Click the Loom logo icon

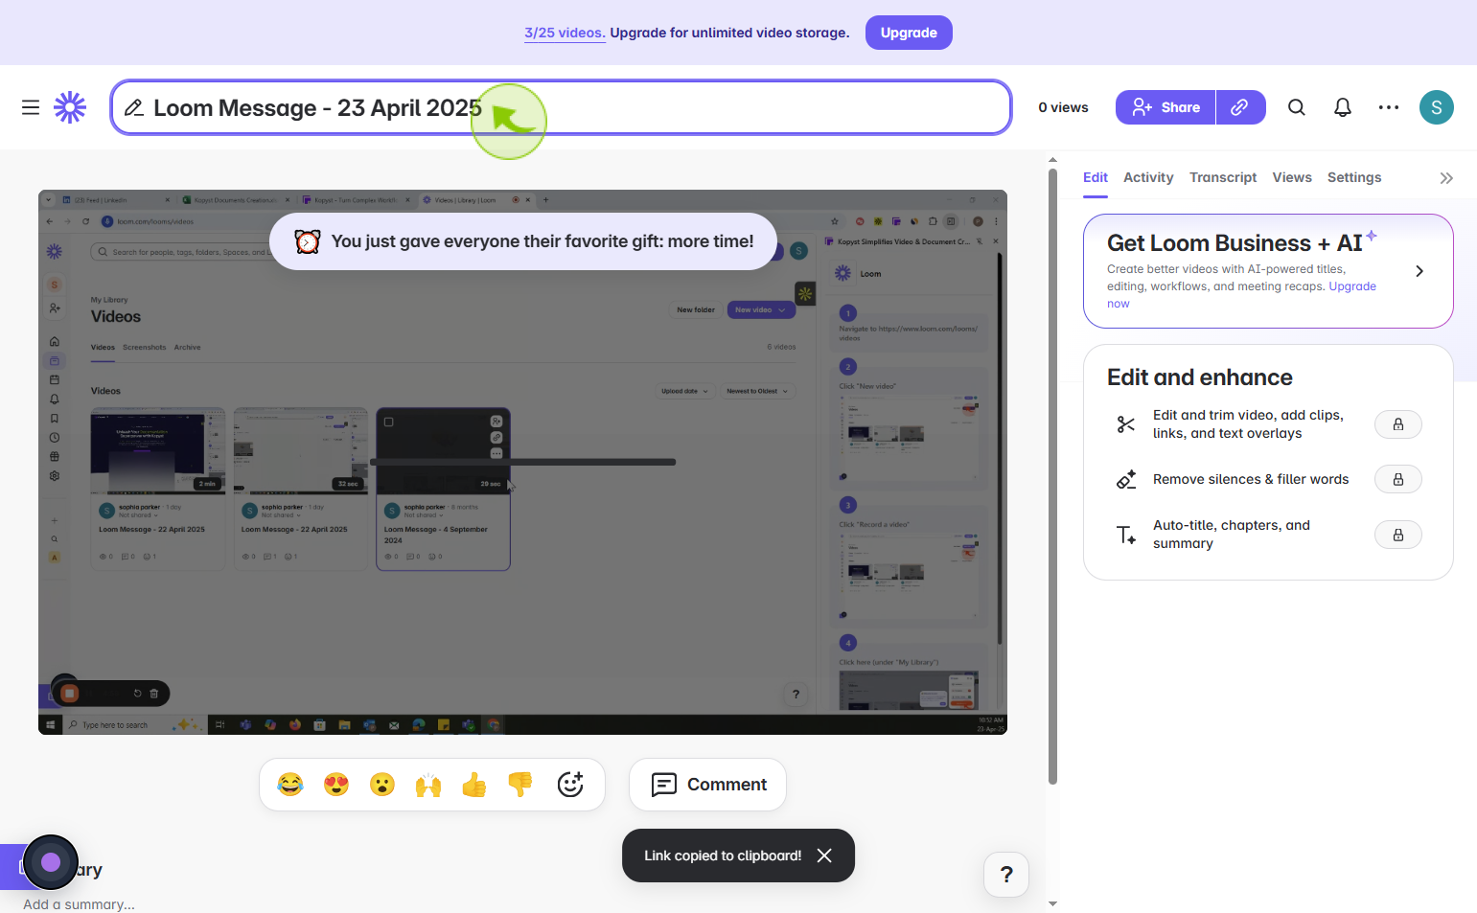70,107
